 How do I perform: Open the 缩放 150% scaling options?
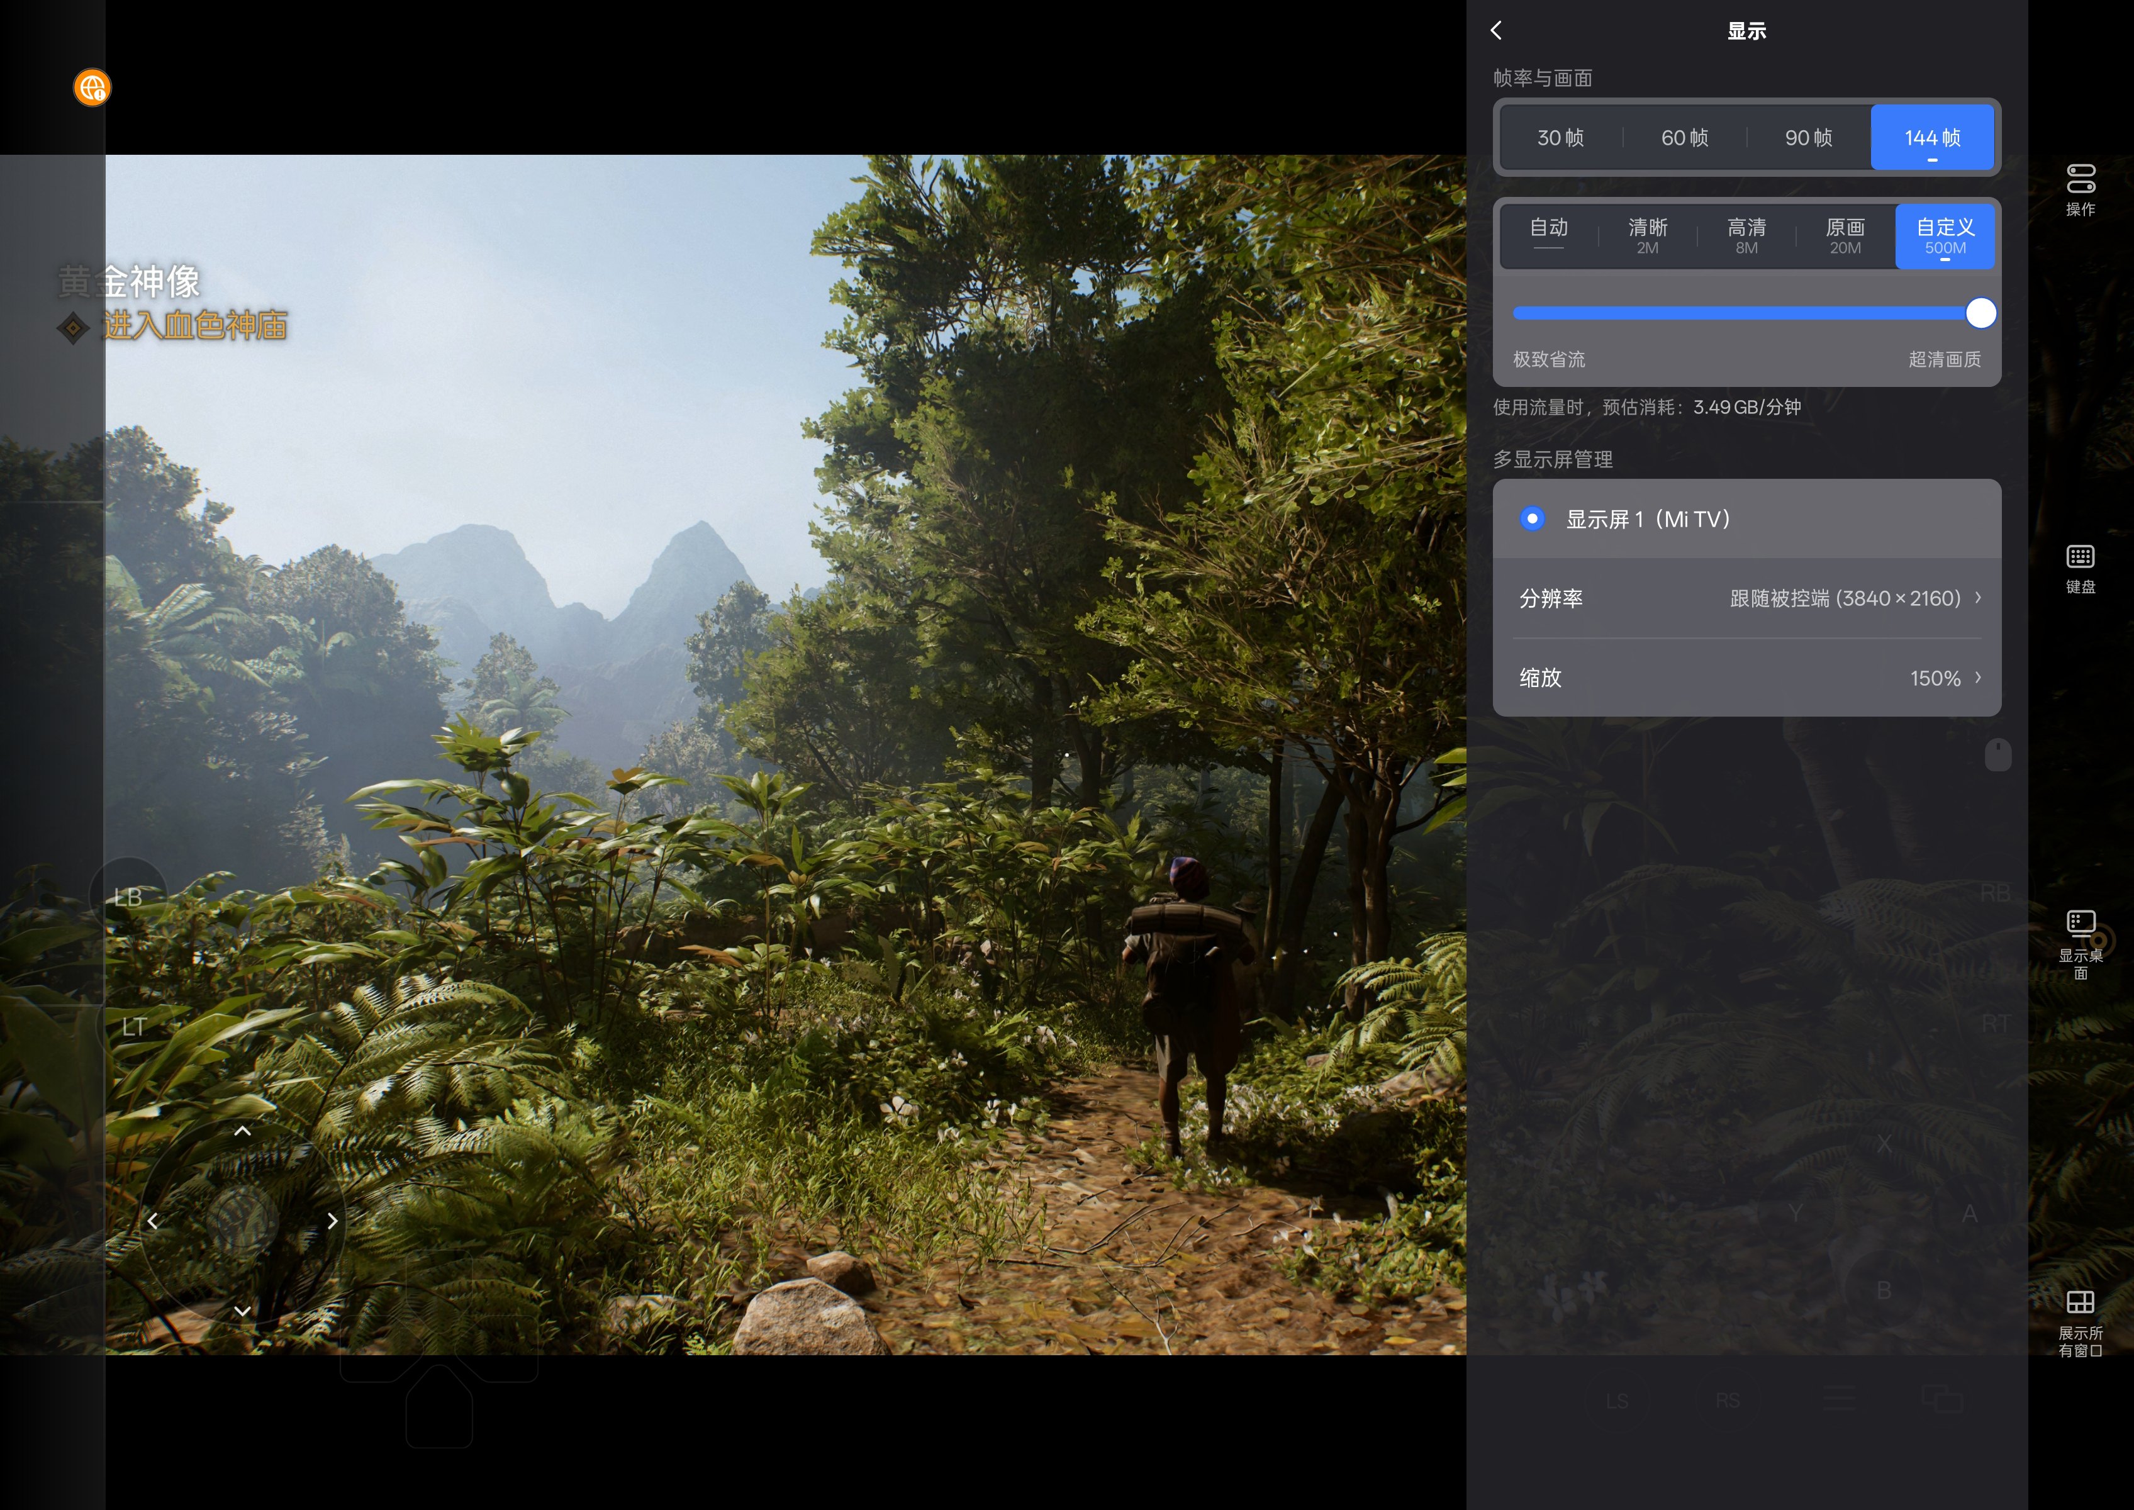point(1746,678)
